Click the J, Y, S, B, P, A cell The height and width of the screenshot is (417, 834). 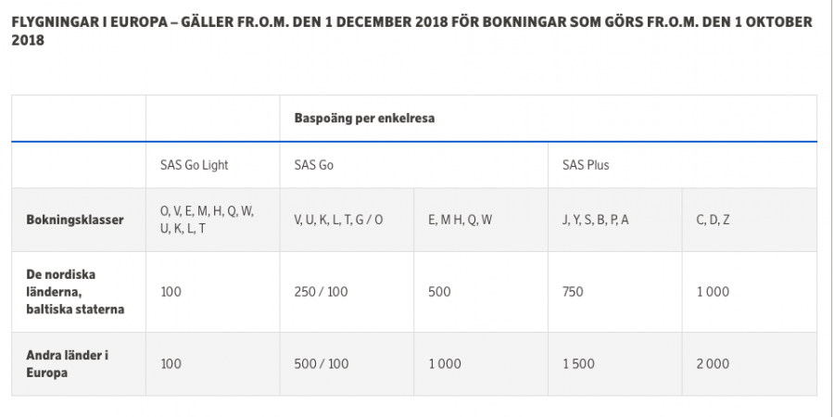596,220
